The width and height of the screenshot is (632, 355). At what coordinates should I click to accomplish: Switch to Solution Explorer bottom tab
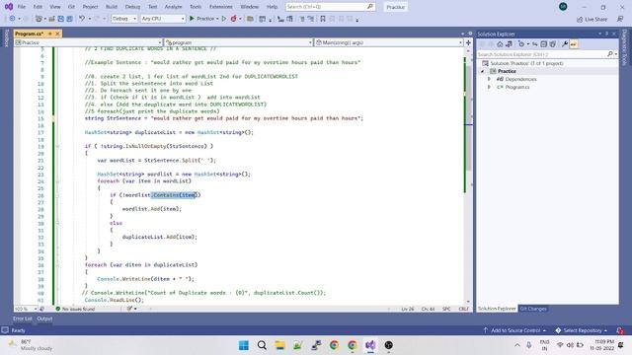click(497, 309)
